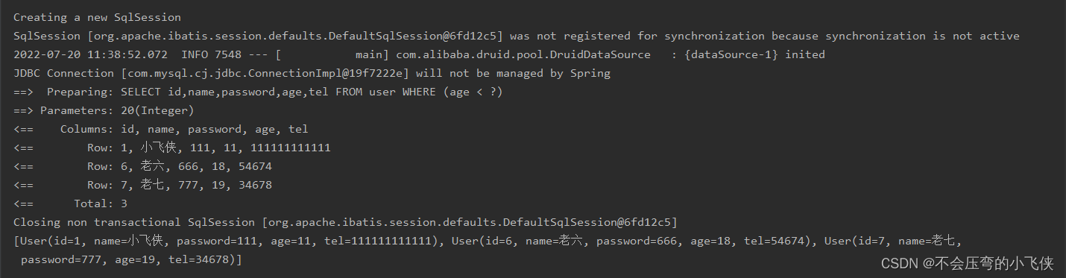Image resolution: width=1066 pixels, height=278 pixels.
Task: Click the DefaultSqlSession@6fd12c5 not registered line
Action: click(x=516, y=36)
